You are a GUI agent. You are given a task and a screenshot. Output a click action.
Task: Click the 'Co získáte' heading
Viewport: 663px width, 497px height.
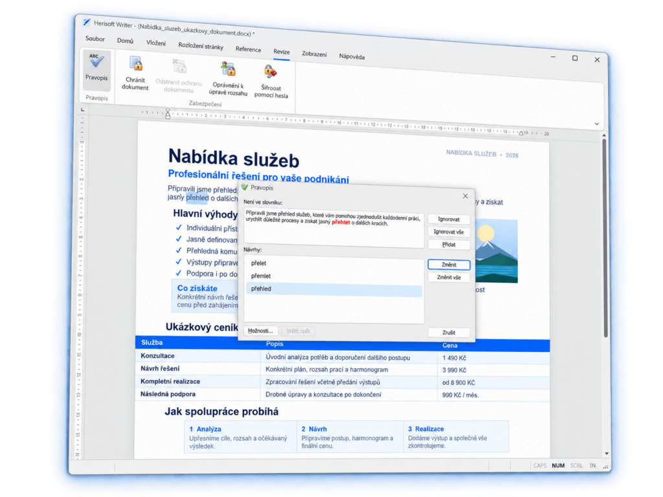pyautogui.click(x=197, y=288)
